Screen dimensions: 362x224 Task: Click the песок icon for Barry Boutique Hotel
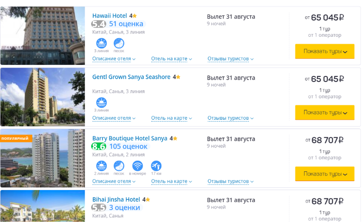[x=119, y=166]
